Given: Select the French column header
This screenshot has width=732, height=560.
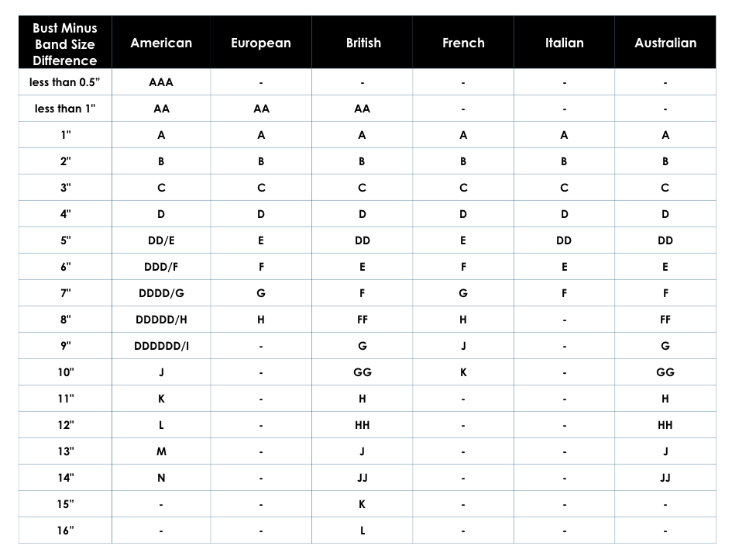Looking at the screenshot, I should (x=463, y=43).
